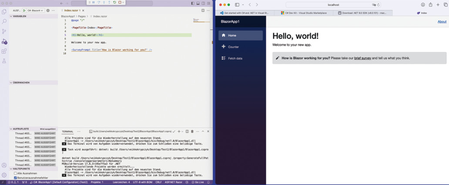Select the TERMINAL panel tab
449x185 pixels.
point(67,131)
